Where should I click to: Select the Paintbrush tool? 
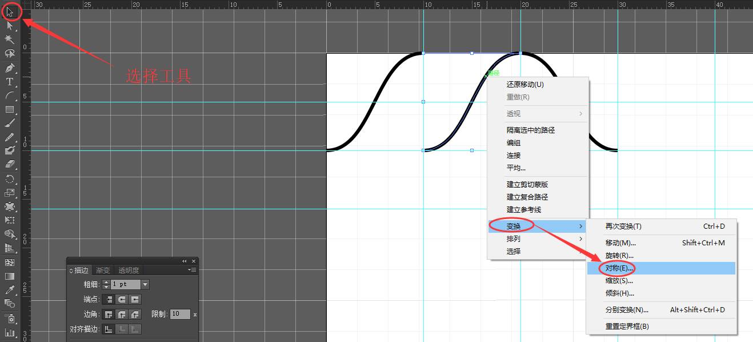pyautogui.click(x=10, y=123)
